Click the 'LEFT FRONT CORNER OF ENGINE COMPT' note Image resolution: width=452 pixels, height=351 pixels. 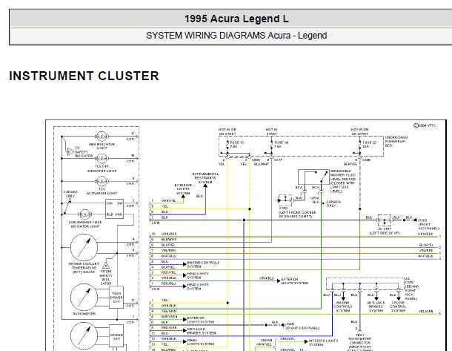[297, 214]
